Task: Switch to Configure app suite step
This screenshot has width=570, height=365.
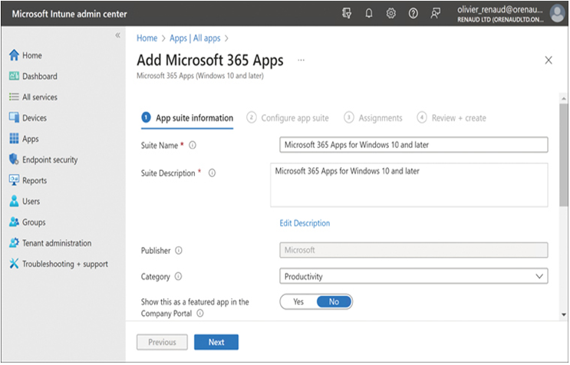Action: 288,118
